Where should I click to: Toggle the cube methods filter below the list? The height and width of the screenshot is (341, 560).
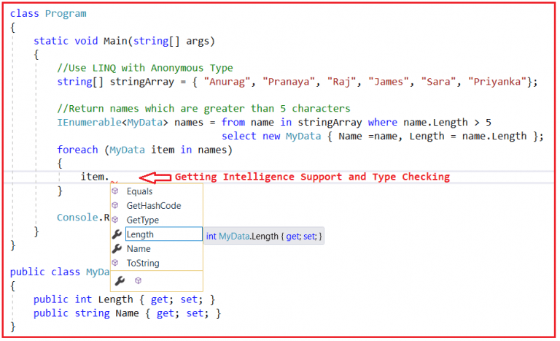(x=138, y=280)
